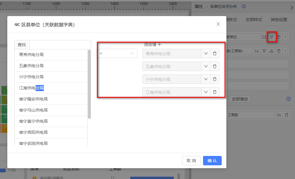The width and height of the screenshot is (295, 179).
Task: Switch to the 全部样式 tab
Action: click(254, 20)
